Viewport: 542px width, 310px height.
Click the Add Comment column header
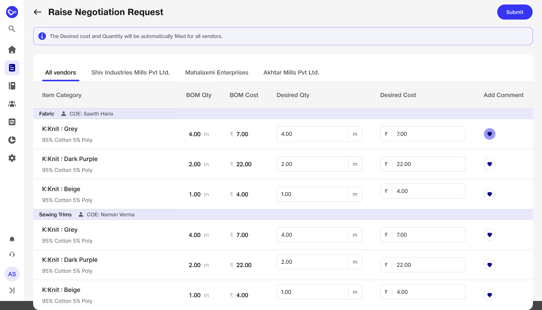504,95
